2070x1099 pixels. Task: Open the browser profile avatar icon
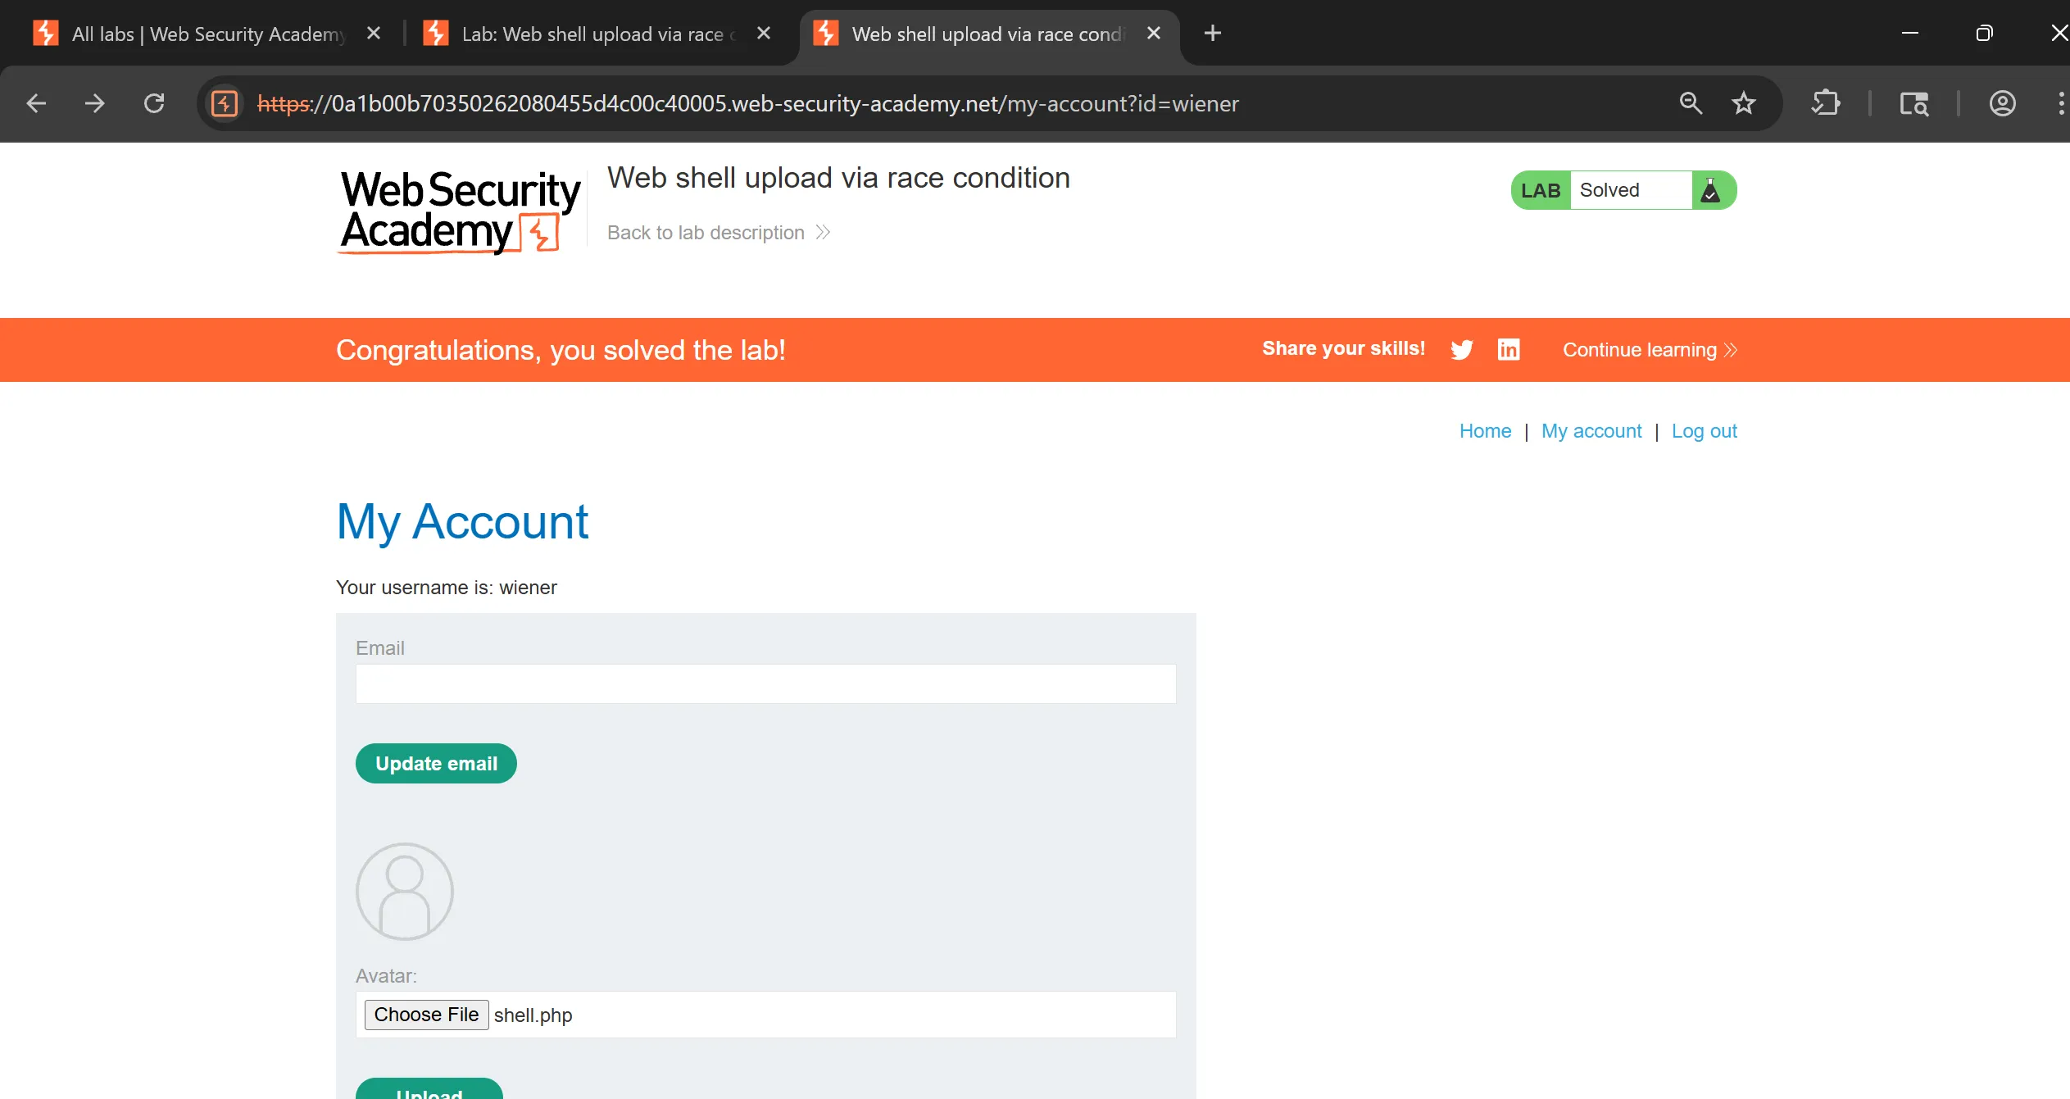pos(2002,103)
